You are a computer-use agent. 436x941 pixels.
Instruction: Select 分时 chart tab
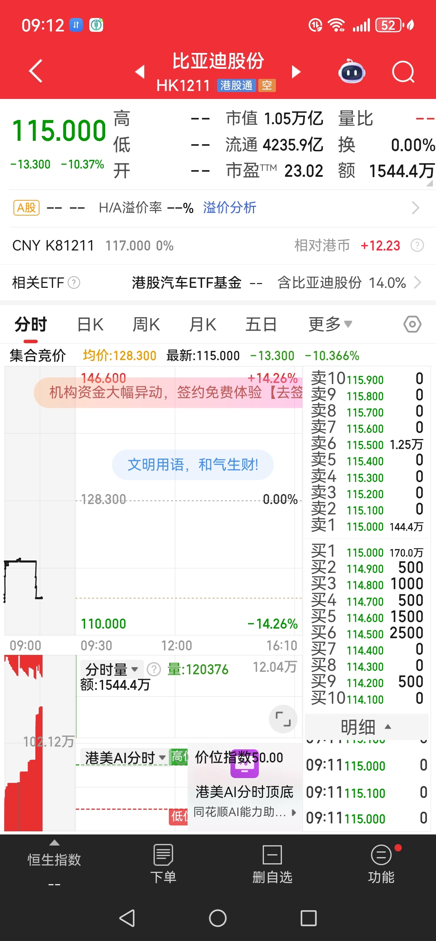click(31, 325)
